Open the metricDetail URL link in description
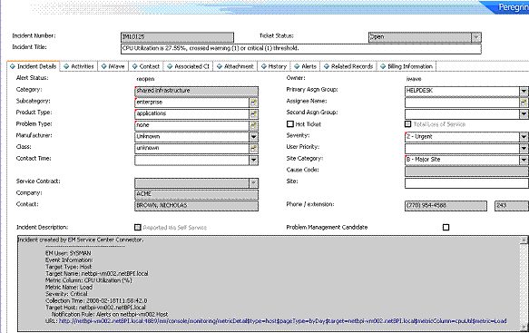 [283, 321]
